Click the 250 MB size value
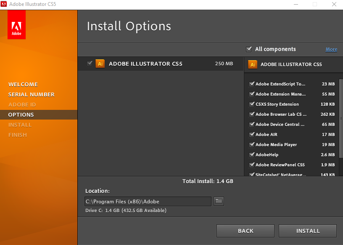This screenshot has width=343, height=245. tap(224, 64)
